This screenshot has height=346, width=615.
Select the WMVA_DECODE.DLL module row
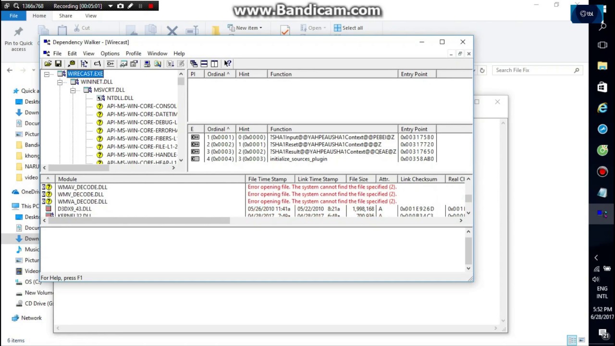coord(82,201)
